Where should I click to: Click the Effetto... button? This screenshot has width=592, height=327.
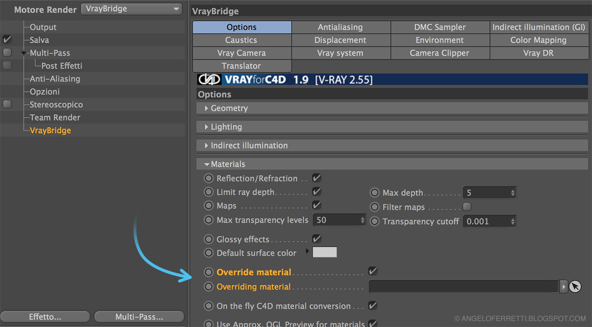coord(45,317)
